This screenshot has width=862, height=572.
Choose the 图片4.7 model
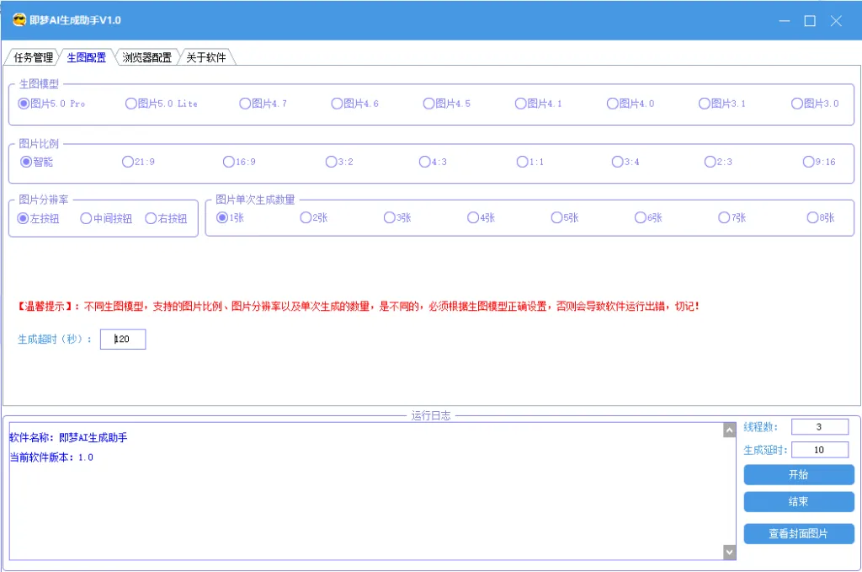tap(263, 104)
